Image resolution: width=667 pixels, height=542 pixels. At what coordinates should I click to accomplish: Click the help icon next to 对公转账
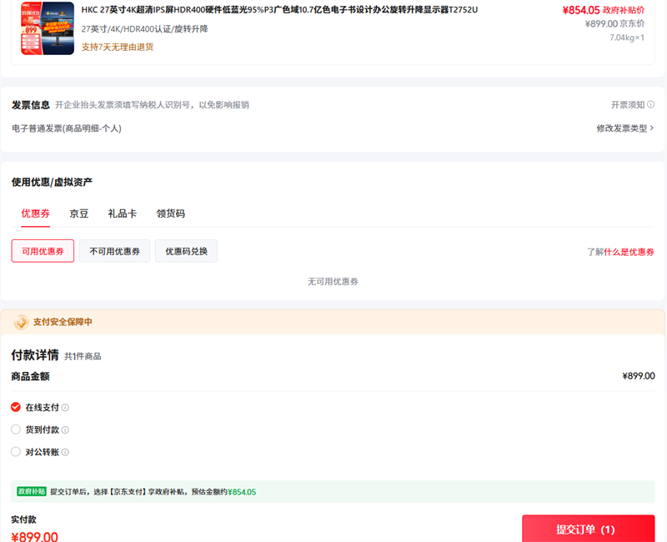click(x=65, y=453)
